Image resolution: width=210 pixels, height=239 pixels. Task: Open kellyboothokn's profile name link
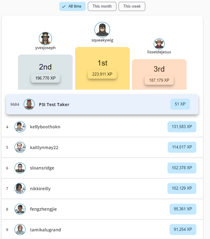click(x=45, y=127)
